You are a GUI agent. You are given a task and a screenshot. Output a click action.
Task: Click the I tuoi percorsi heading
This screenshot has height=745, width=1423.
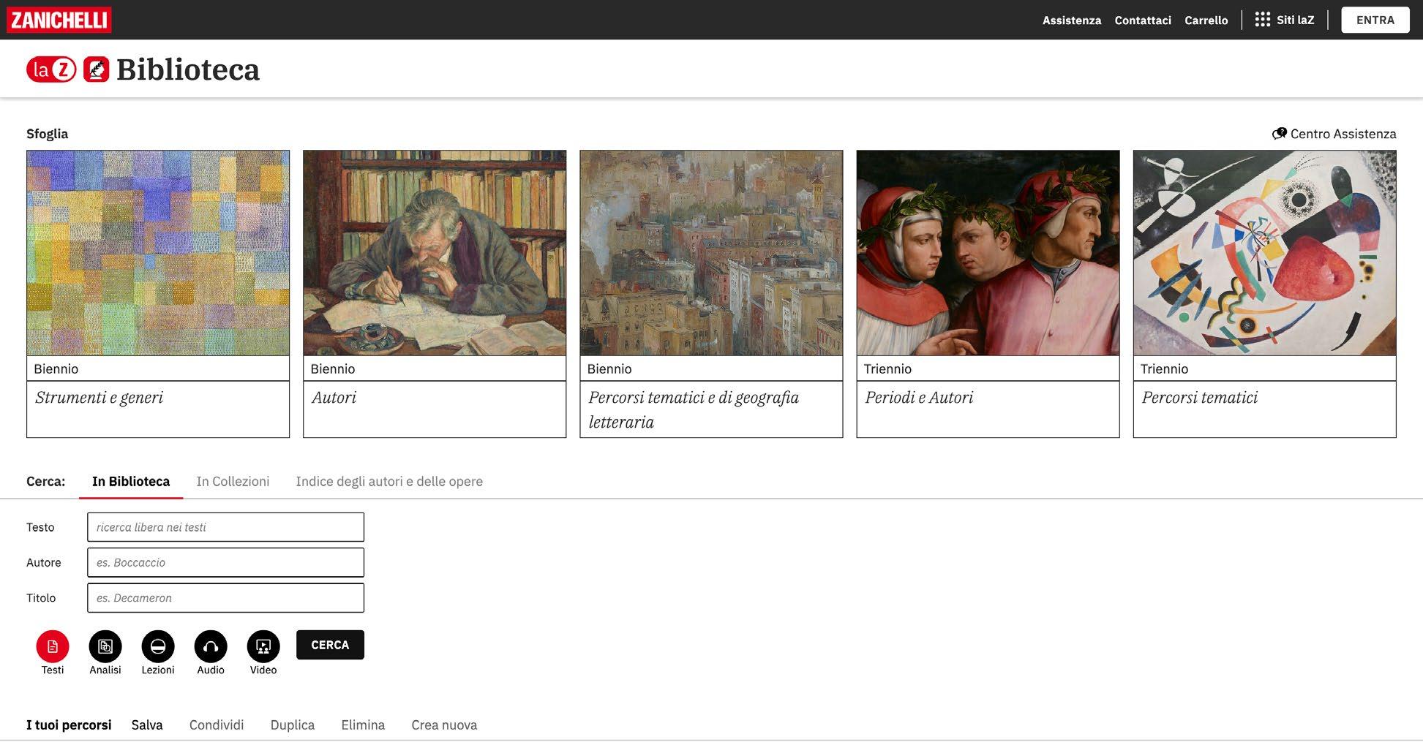(69, 725)
